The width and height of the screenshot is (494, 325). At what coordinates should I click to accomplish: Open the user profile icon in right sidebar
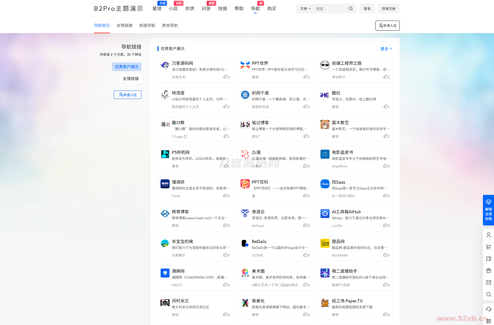click(488, 235)
